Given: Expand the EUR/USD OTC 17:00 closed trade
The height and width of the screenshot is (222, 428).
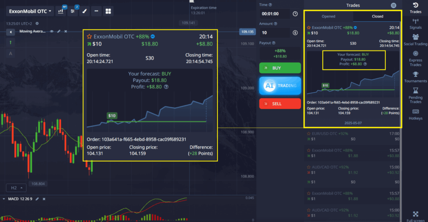Looking at the screenshot, I should point(352,136).
